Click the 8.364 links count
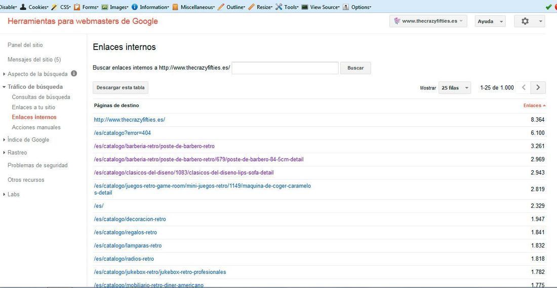The height and width of the screenshot is (288, 557). click(537, 120)
